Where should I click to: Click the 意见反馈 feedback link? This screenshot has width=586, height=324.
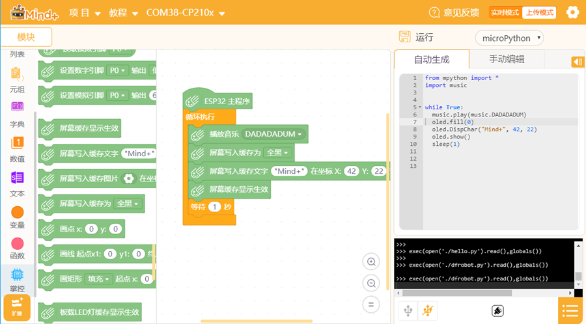[454, 12]
